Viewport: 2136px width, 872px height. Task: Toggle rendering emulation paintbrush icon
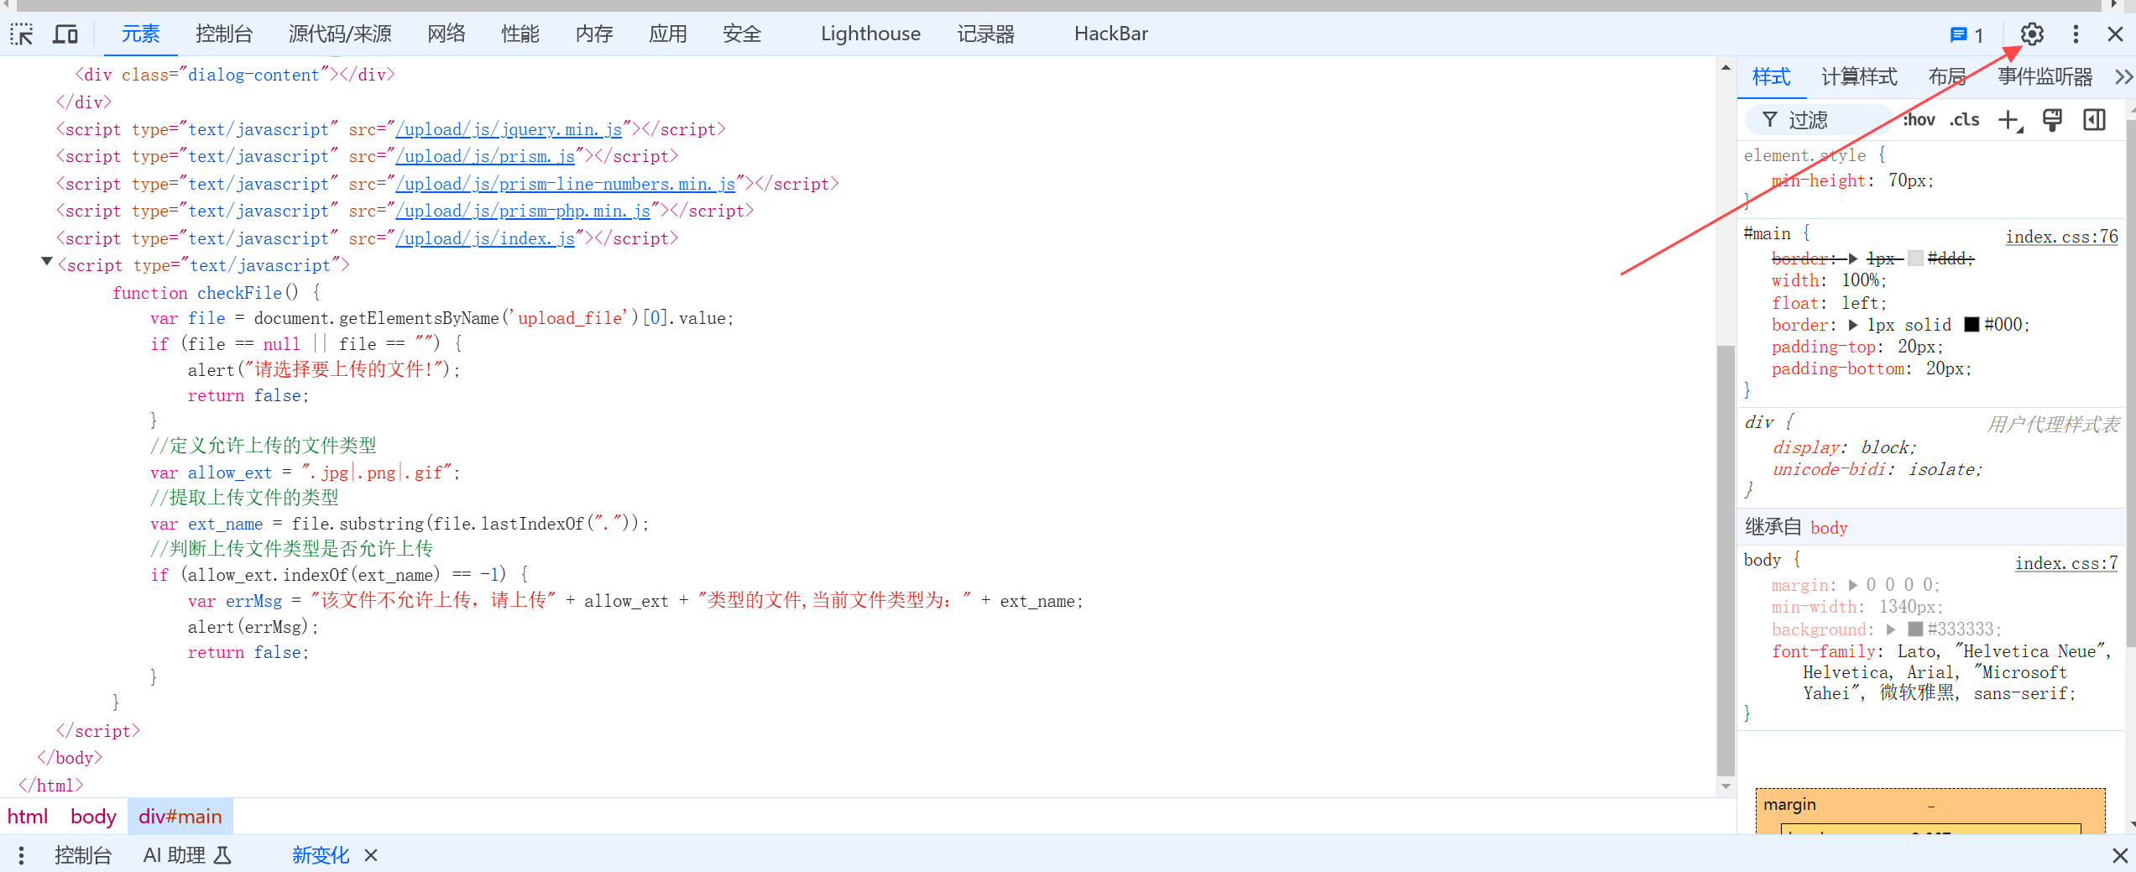(2052, 121)
